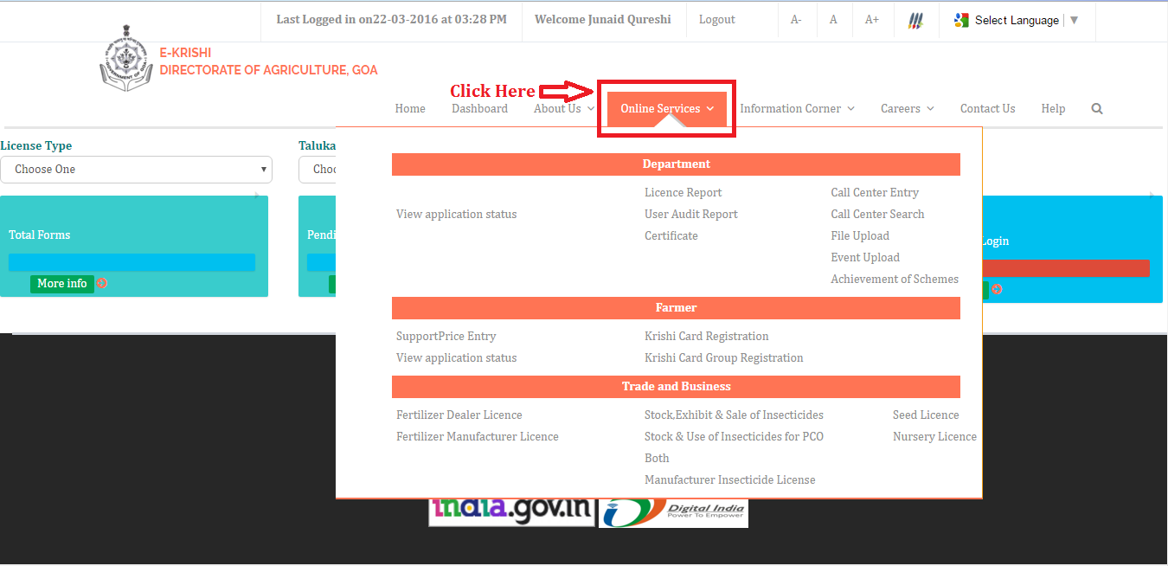Click arrow icon beside Total Forms More info
This screenshot has width=1168, height=566.
(x=102, y=283)
